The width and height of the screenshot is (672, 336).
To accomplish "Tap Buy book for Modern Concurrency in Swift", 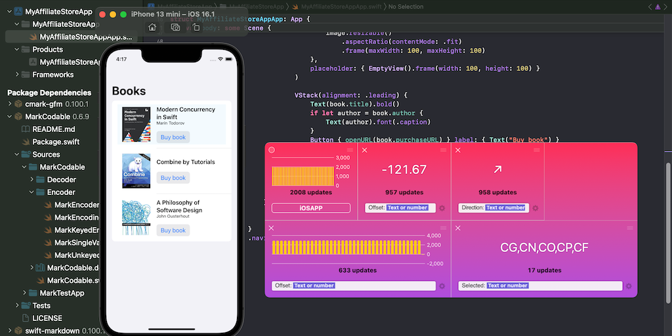I will tap(173, 137).
